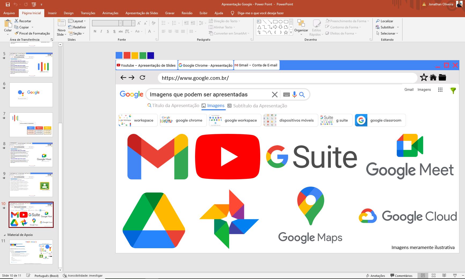Open the Transições ribbon tab
The height and width of the screenshot is (279, 465).
(88, 13)
